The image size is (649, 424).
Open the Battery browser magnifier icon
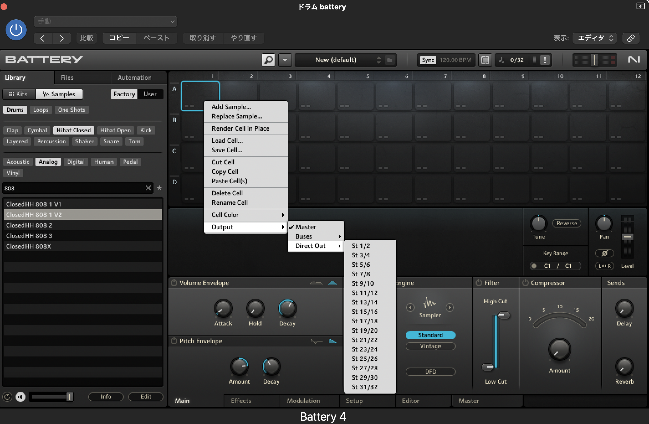pos(269,60)
